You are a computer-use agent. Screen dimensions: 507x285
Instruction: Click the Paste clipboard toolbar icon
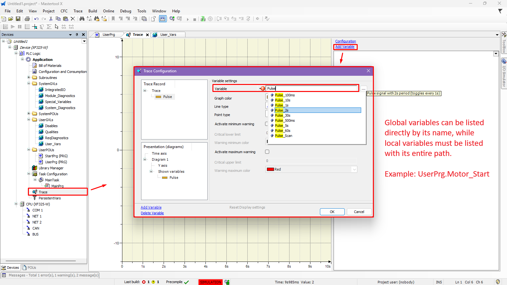point(65,19)
